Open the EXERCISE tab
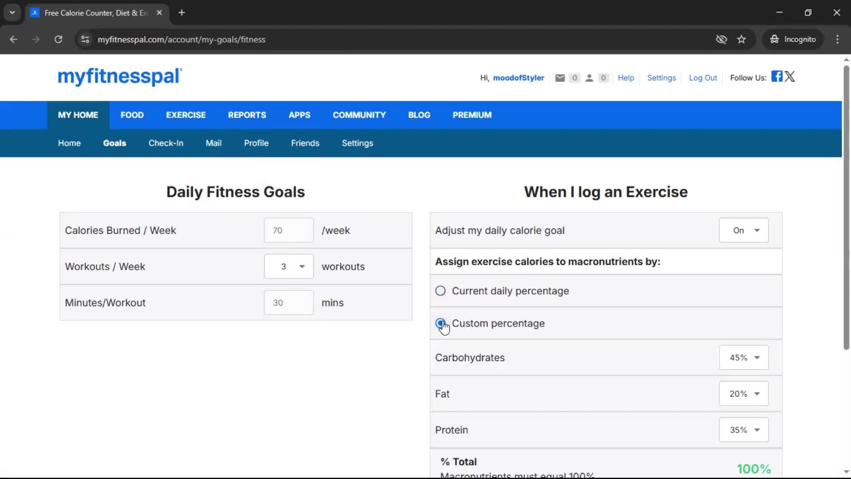851x479 pixels. click(x=186, y=115)
